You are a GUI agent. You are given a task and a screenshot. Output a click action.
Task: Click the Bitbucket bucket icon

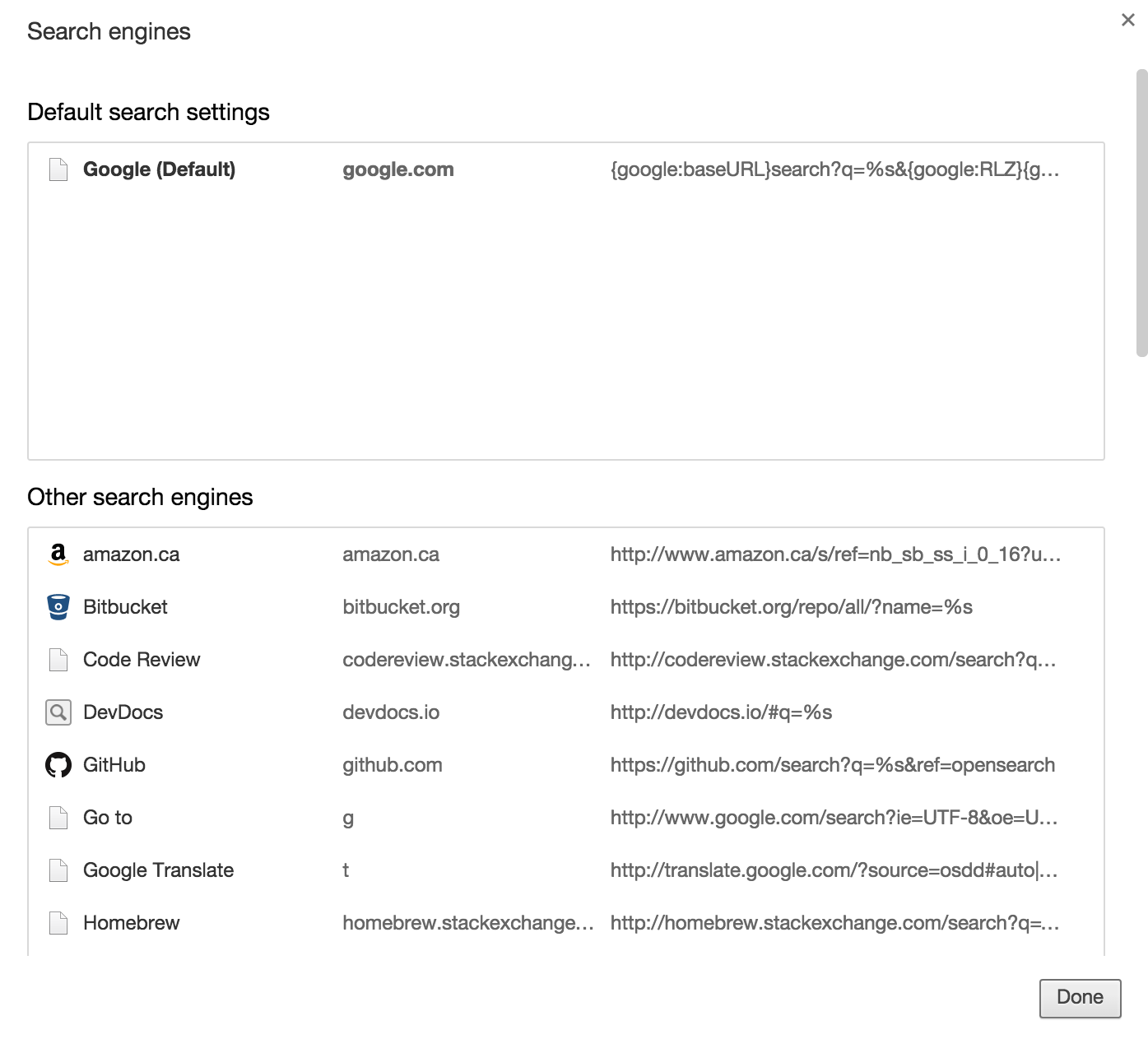[58, 607]
